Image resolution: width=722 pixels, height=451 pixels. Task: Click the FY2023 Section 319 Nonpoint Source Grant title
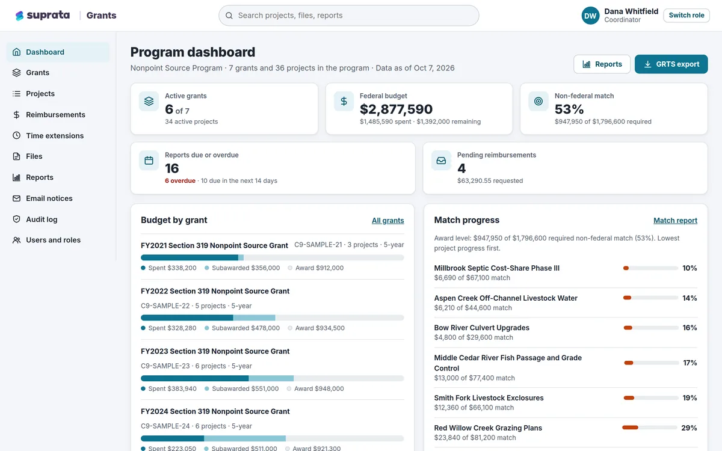pos(215,351)
